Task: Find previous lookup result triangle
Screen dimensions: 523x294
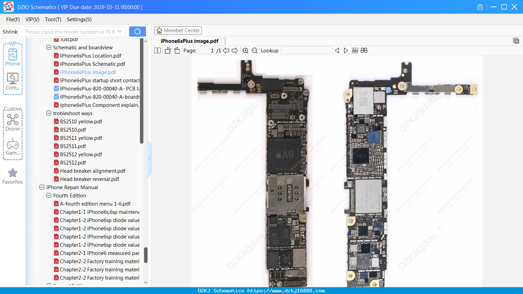Action: [337, 51]
